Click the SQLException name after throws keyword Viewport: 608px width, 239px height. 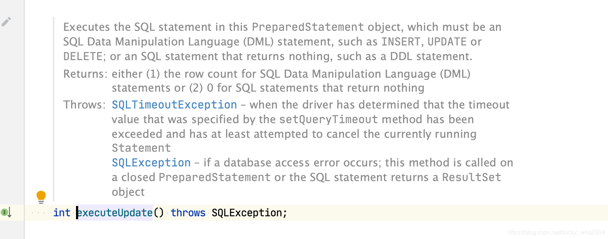pyautogui.click(x=247, y=213)
